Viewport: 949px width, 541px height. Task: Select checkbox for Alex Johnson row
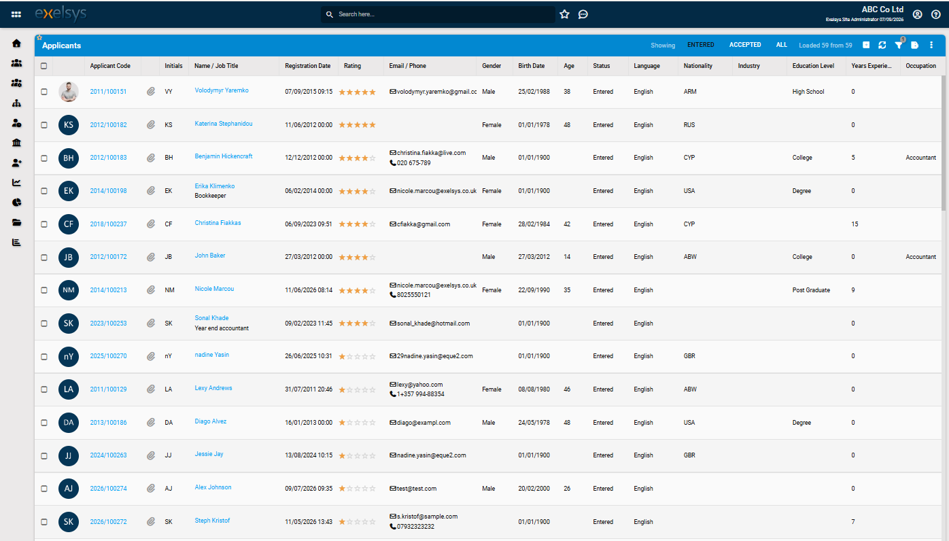click(44, 489)
